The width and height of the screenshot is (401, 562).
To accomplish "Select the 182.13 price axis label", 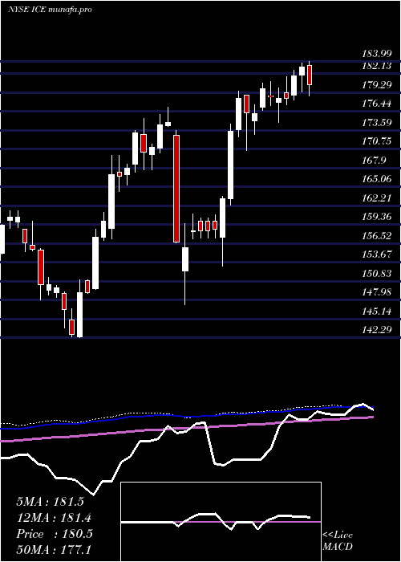I will (x=377, y=66).
